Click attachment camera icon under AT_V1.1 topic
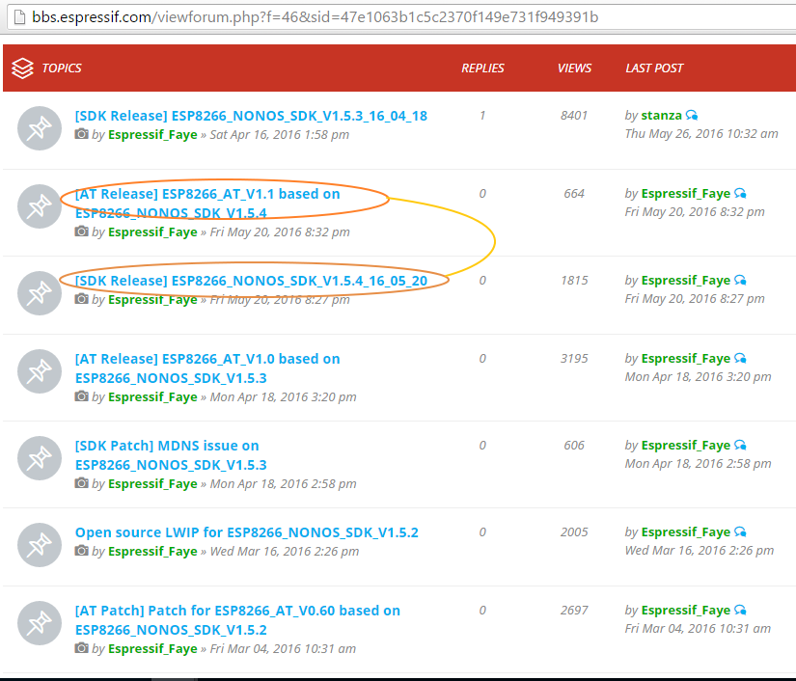The image size is (796, 681). 81,232
